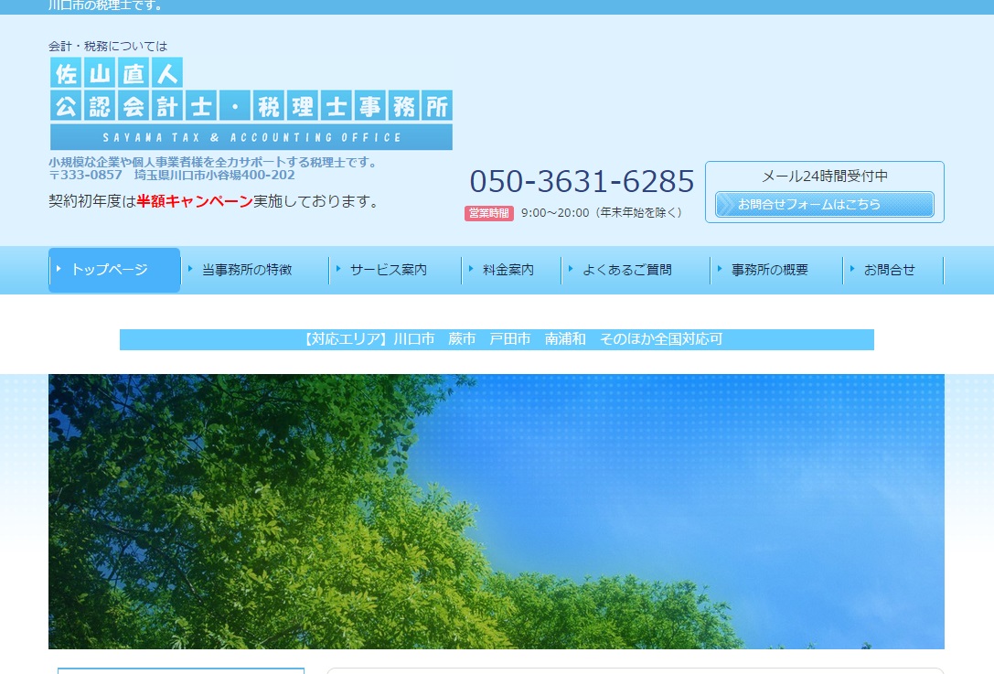Click the メール24時間受付中 heading
Viewport: 994px width, 674px height.
(x=824, y=177)
